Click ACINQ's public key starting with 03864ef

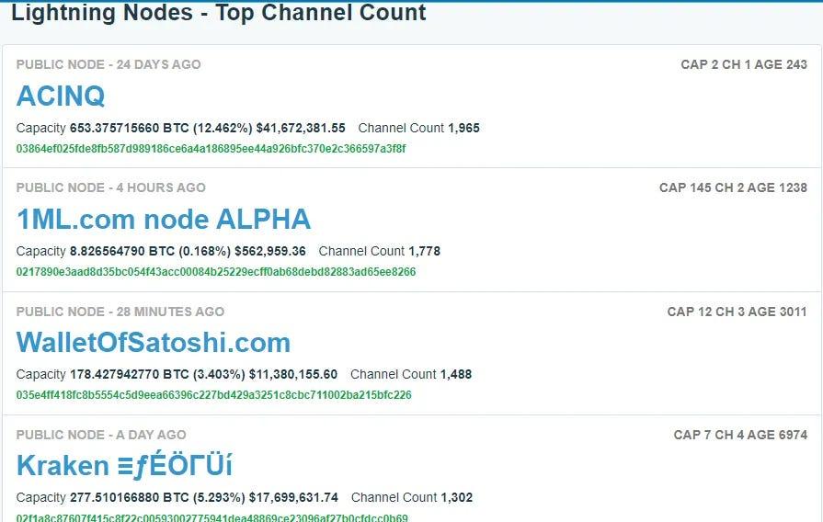point(211,149)
